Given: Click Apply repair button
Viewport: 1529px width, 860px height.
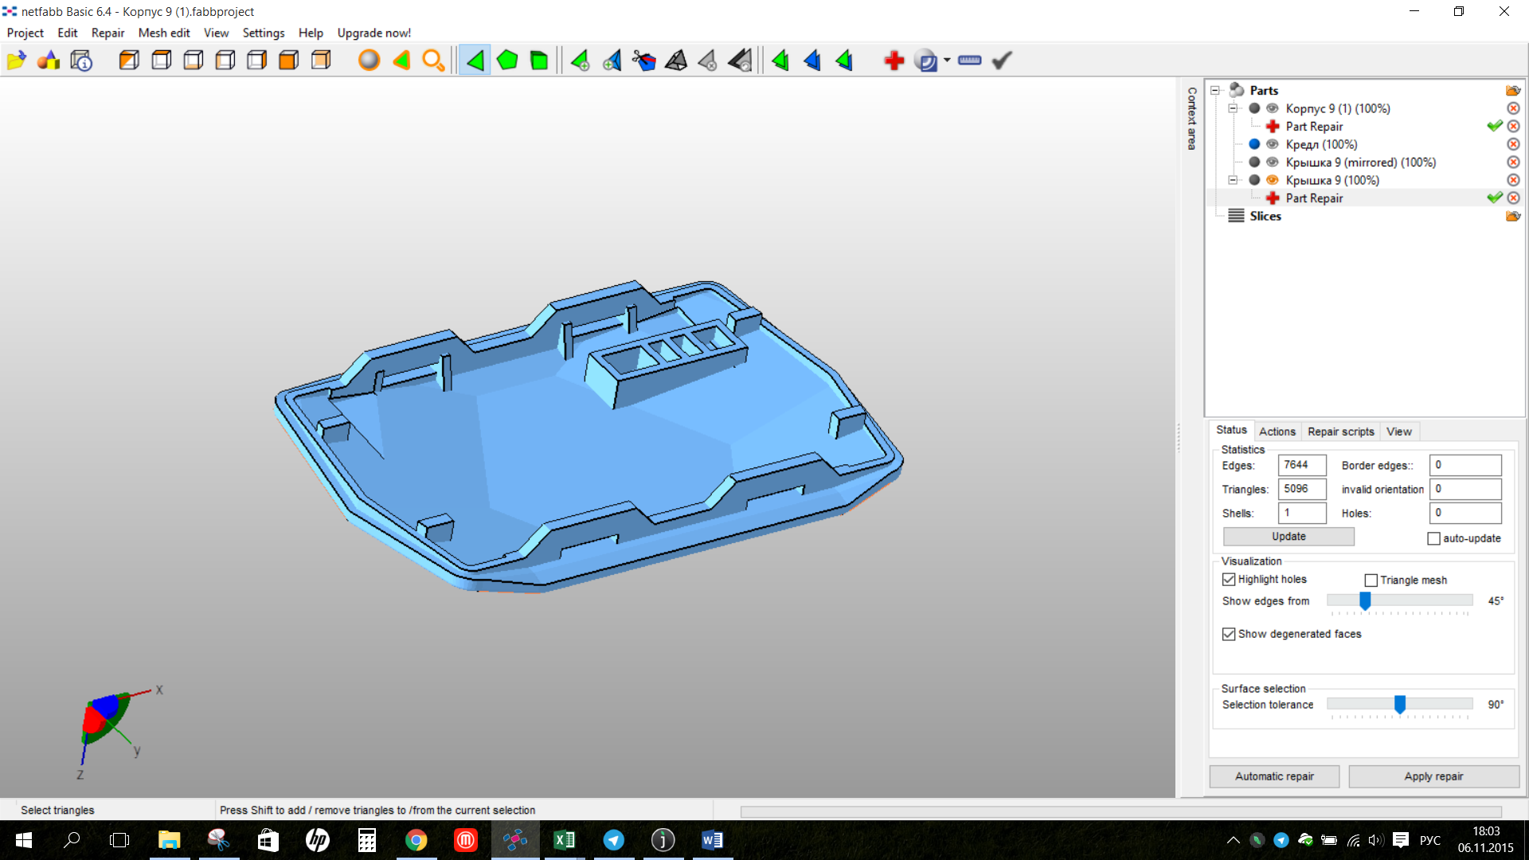Looking at the screenshot, I should (1434, 775).
